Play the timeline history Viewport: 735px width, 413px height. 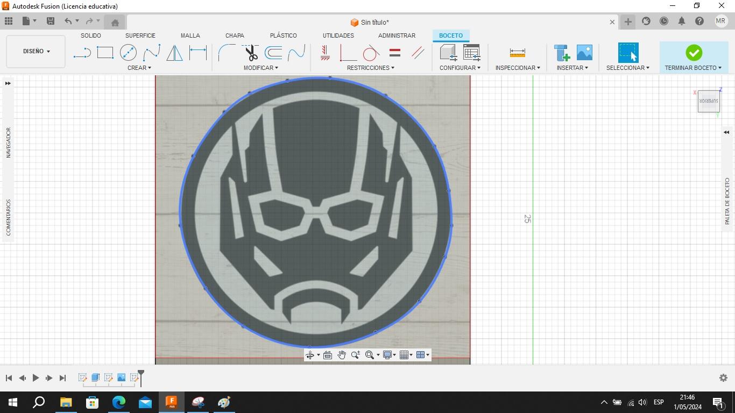(36, 378)
